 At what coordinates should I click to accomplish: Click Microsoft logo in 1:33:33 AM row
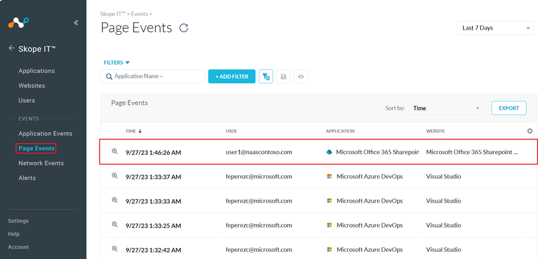(329, 200)
